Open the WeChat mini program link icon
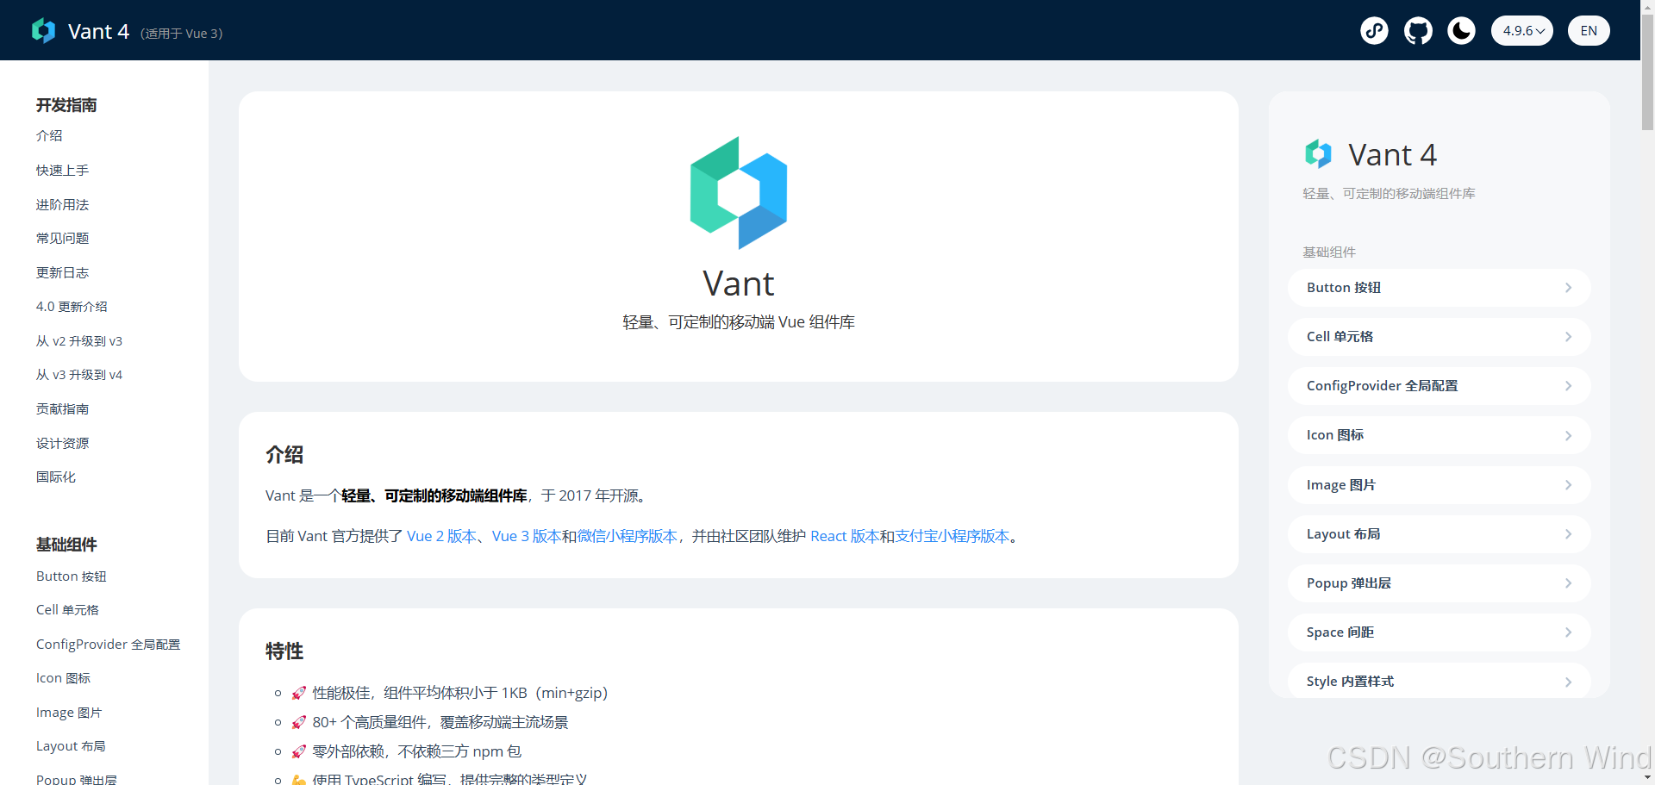Image resolution: width=1655 pixels, height=785 pixels. coord(1374,31)
